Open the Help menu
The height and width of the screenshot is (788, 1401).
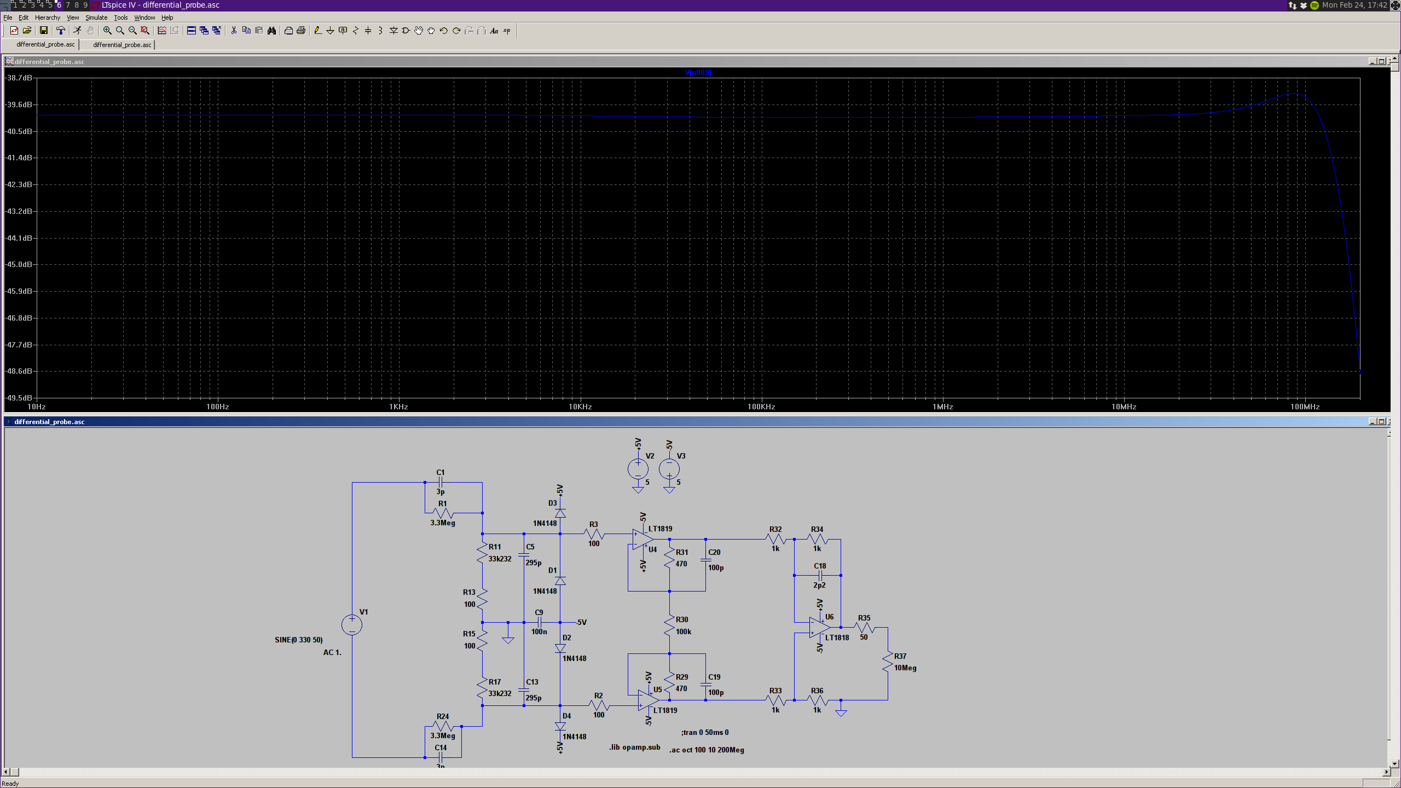pos(167,18)
